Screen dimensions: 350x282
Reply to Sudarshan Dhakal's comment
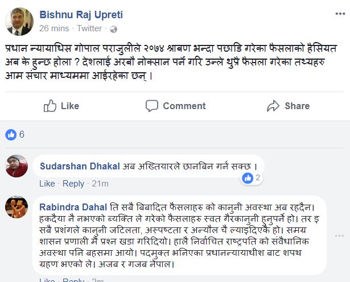pyautogui.click(x=73, y=184)
